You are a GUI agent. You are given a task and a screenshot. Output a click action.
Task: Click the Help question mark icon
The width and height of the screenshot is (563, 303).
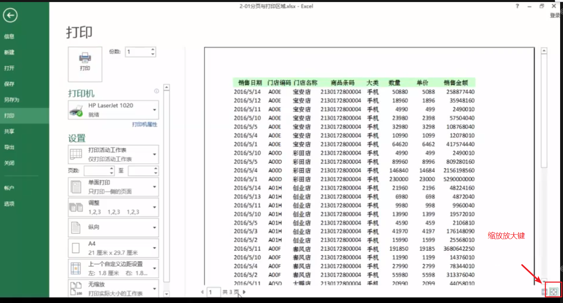click(x=517, y=6)
